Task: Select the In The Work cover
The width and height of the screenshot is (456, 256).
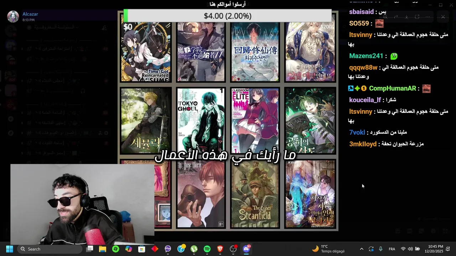Action: [x=201, y=194]
